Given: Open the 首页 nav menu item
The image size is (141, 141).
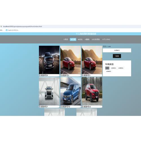Looking at the screenshot, I should [x=66, y=39].
